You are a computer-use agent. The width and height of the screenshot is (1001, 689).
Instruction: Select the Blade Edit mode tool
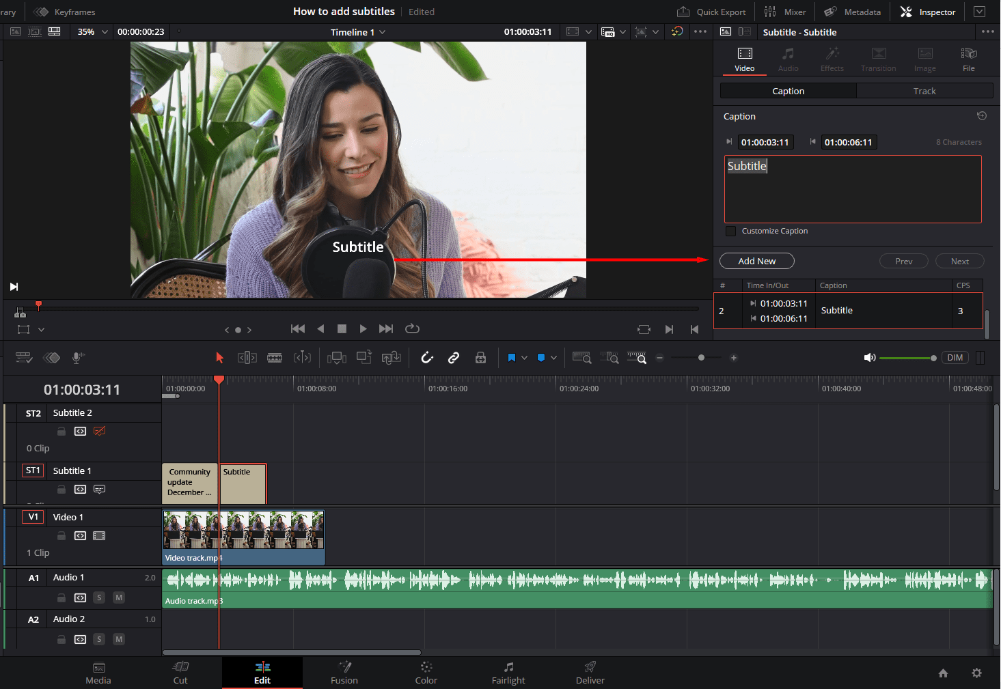(275, 357)
